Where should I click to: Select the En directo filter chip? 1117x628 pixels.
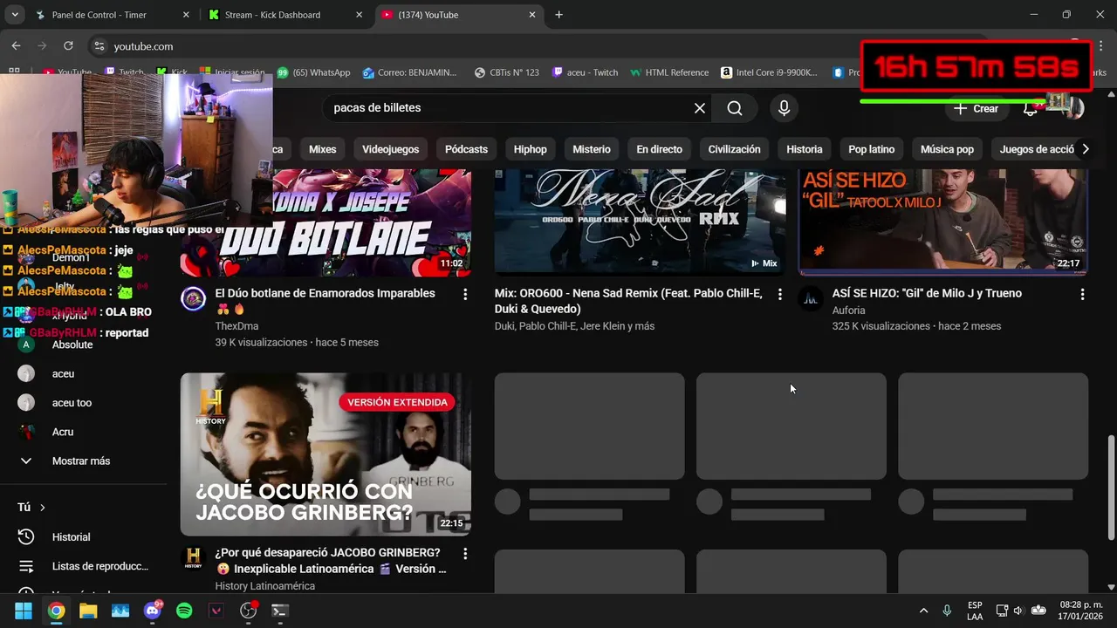pyautogui.click(x=660, y=149)
